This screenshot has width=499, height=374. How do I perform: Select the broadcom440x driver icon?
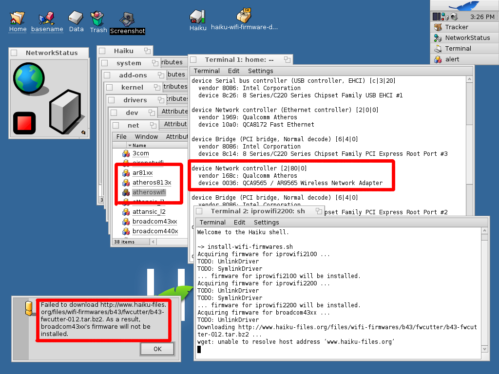pyautogui.click(x=126, y=231)
